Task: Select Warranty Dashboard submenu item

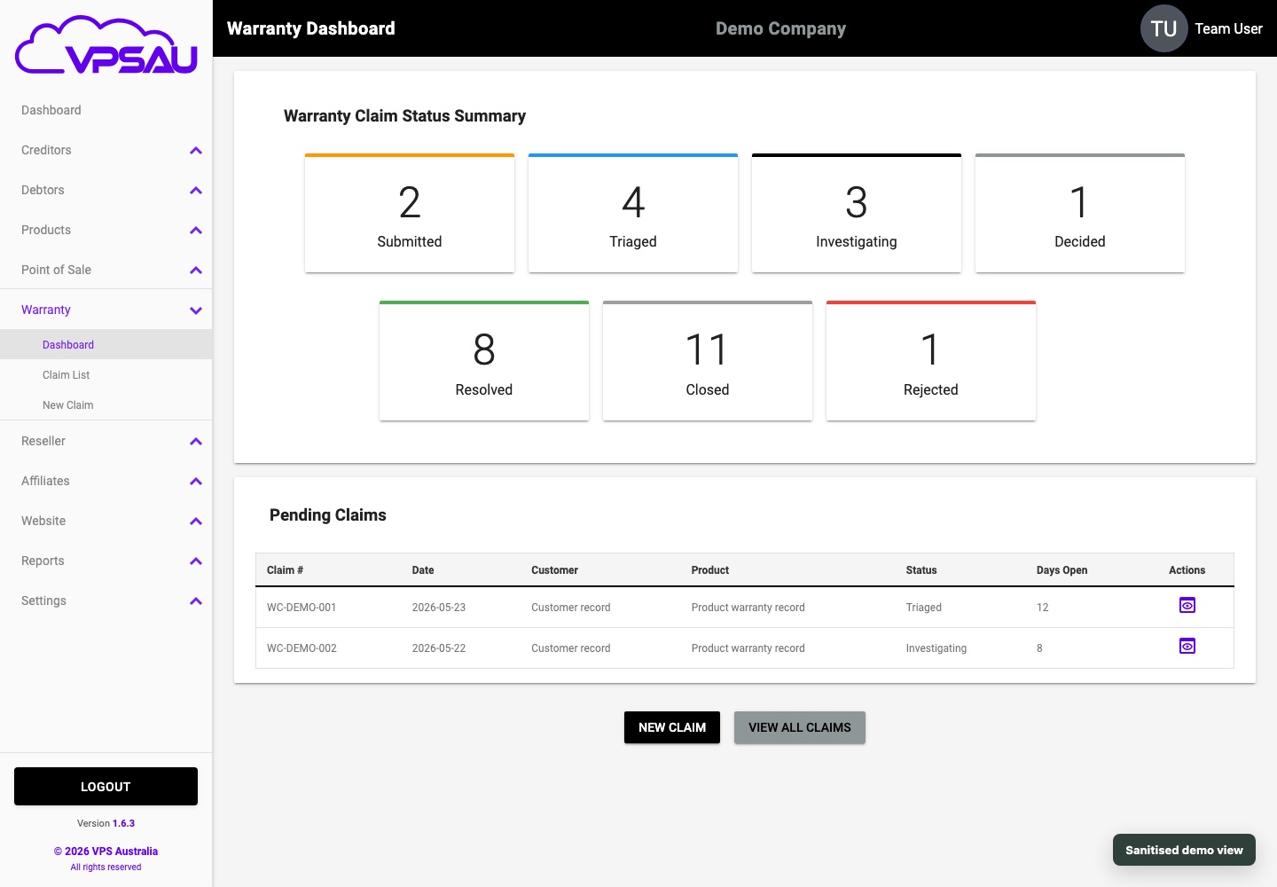Action: click(x=106, y=344)
